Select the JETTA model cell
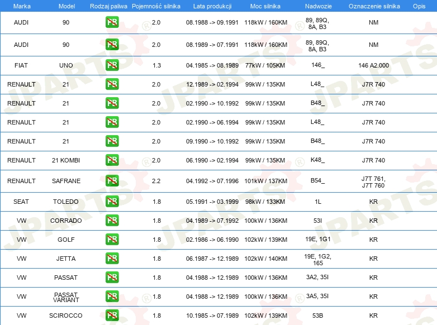The image size is (437, 325). [66, 259]
